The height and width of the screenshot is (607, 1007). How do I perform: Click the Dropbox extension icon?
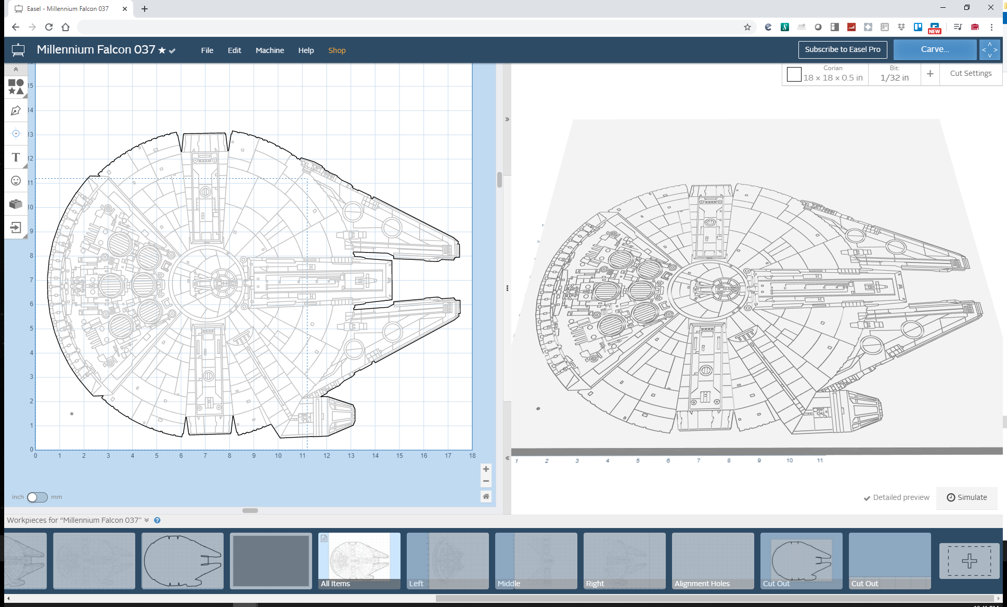(901, 27)
